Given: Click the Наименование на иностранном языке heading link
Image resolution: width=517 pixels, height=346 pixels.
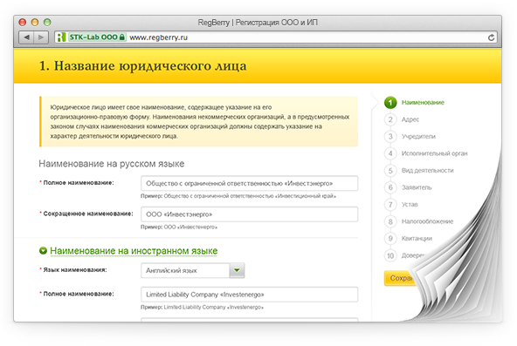Looking at the screenshot, I should [134, 251].
